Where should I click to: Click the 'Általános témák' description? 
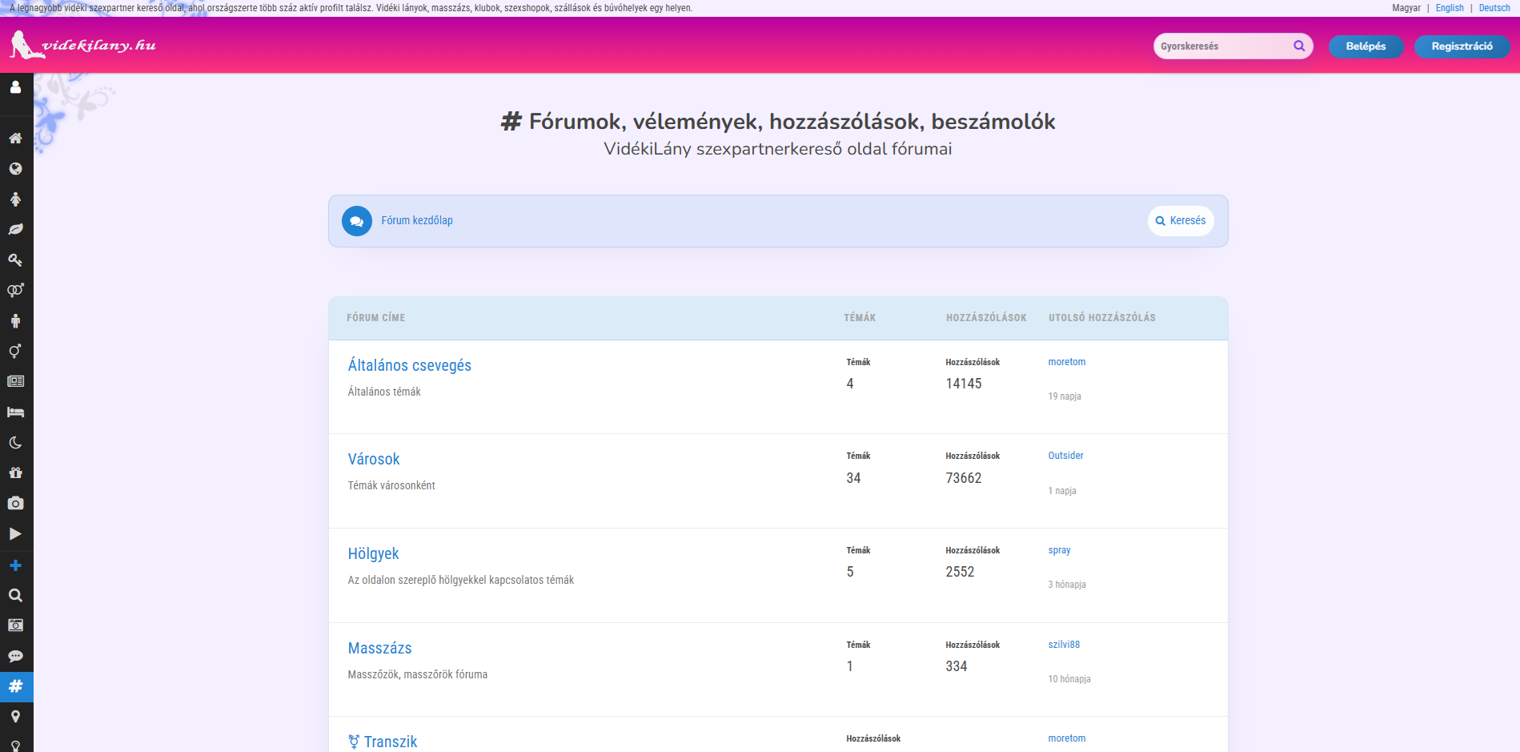click(384, 392)
